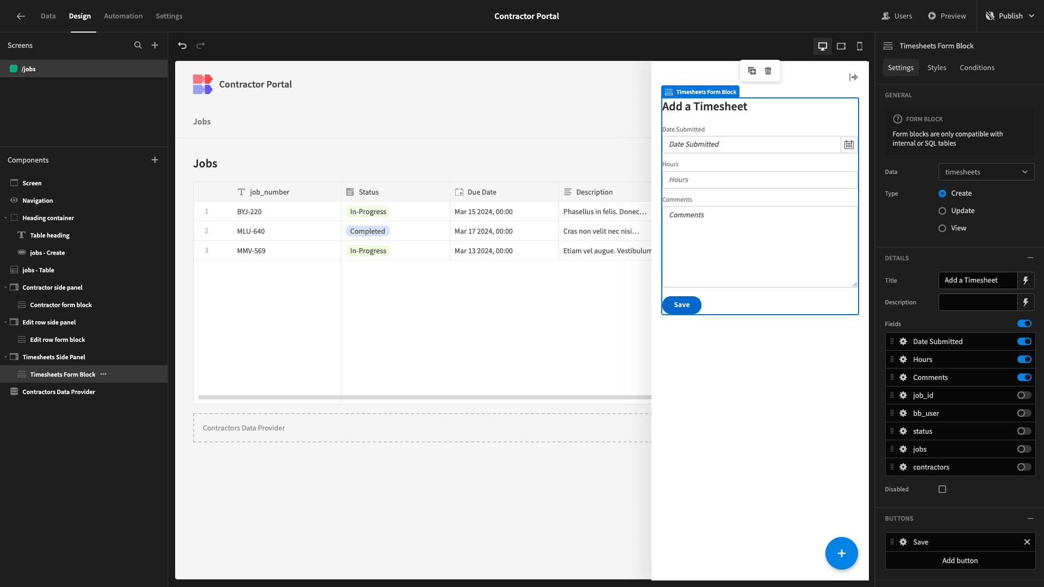This screenshot has height=587, width=1044.
Task: Click the delete form block icon
Action: pos(768,71)
